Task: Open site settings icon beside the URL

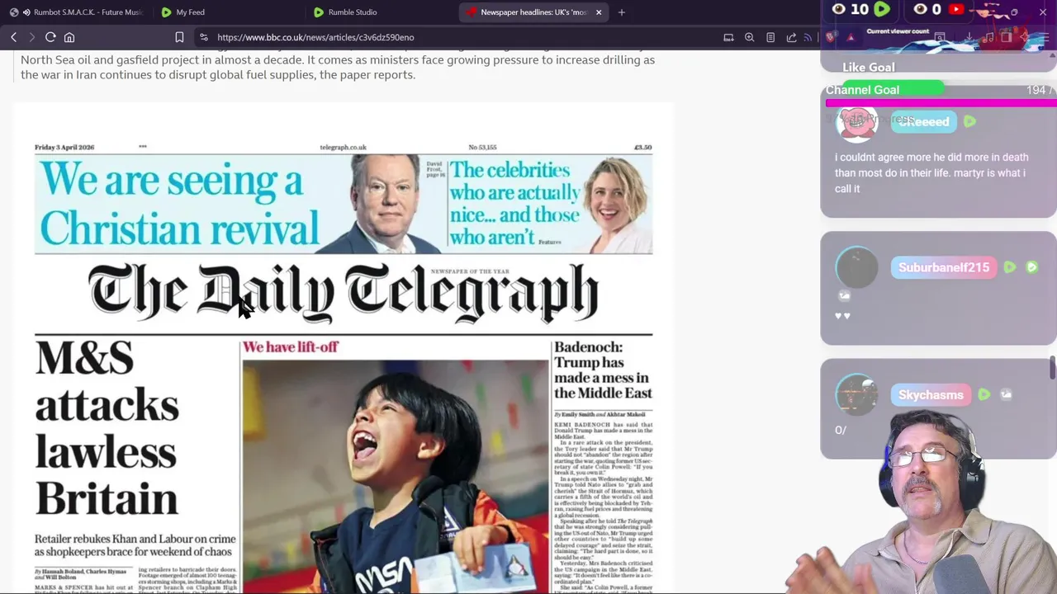Action: pyautogui.click(x=203, y=37)
